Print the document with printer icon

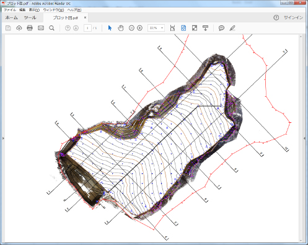[30, 28]
